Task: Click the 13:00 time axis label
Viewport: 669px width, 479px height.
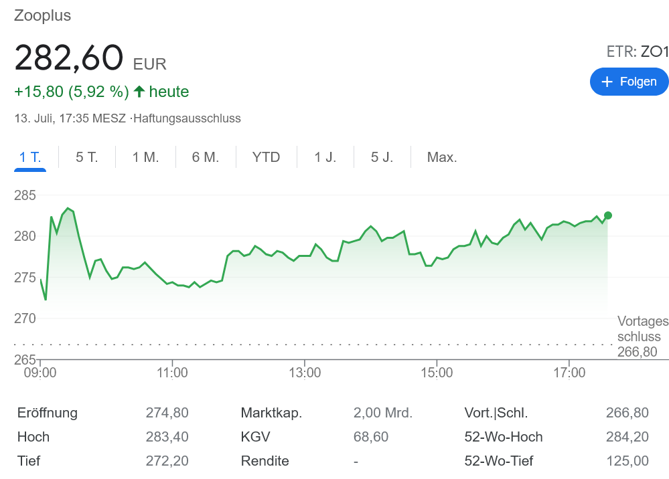Action: tap(305, 373)
